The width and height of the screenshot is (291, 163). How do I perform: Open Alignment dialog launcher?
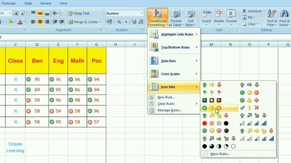(x=101, y=30)
